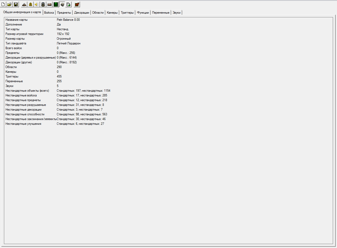Click the Триггеры count 455
The image size is (337, 248).
pos(59,76)
